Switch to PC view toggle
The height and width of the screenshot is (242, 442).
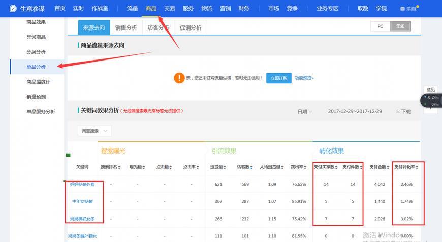(x=380, y=26)
